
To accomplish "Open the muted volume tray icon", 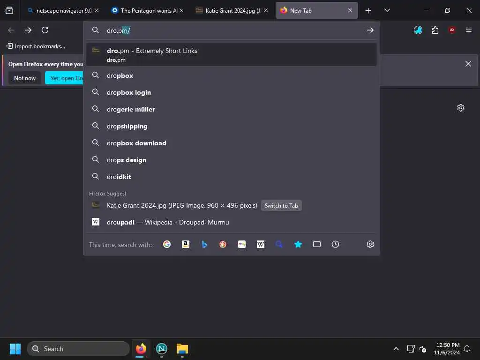I will point(423,349).
